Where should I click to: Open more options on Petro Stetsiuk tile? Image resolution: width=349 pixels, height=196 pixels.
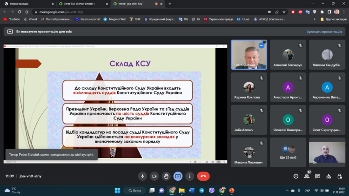click(x=262, y=46)
